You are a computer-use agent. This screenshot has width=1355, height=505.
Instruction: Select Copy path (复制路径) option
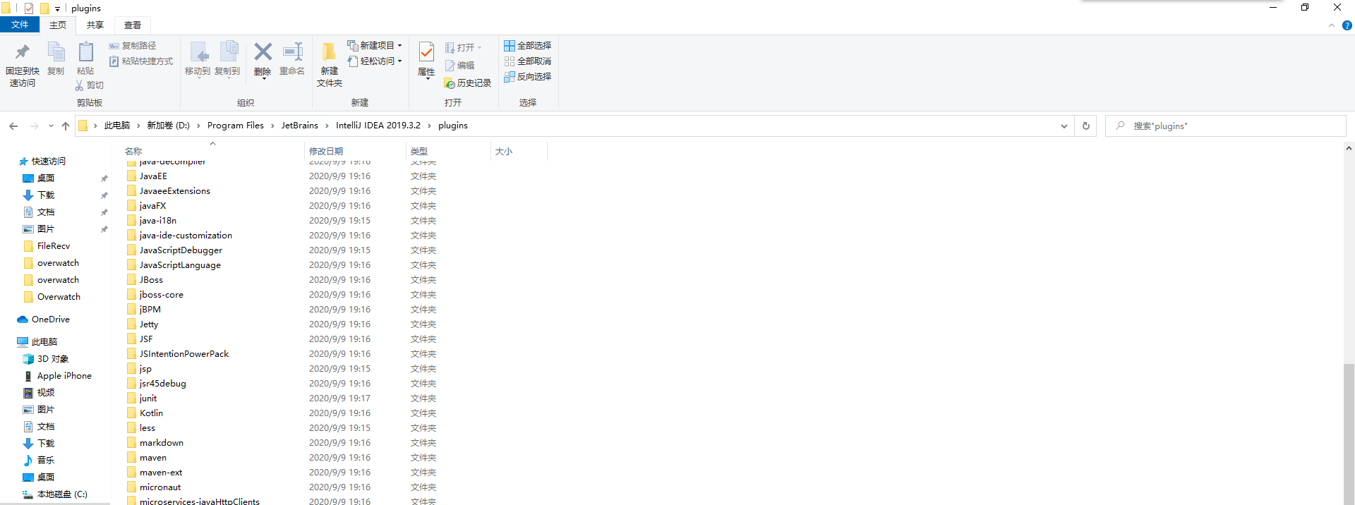tap(133, 46)
